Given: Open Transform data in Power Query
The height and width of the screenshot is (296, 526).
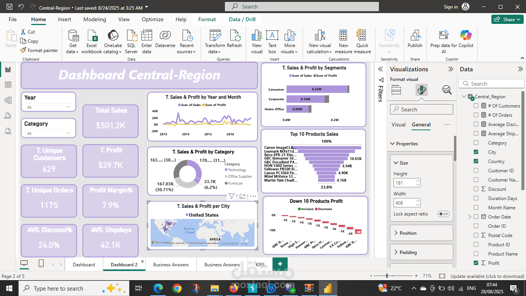Looking at the screenshot, I should tap(215, 42).
